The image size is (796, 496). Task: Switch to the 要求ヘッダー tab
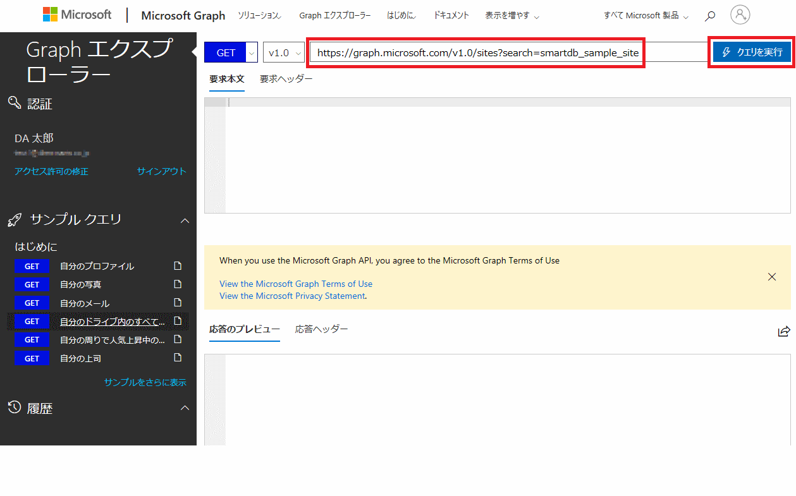point(286,79)
